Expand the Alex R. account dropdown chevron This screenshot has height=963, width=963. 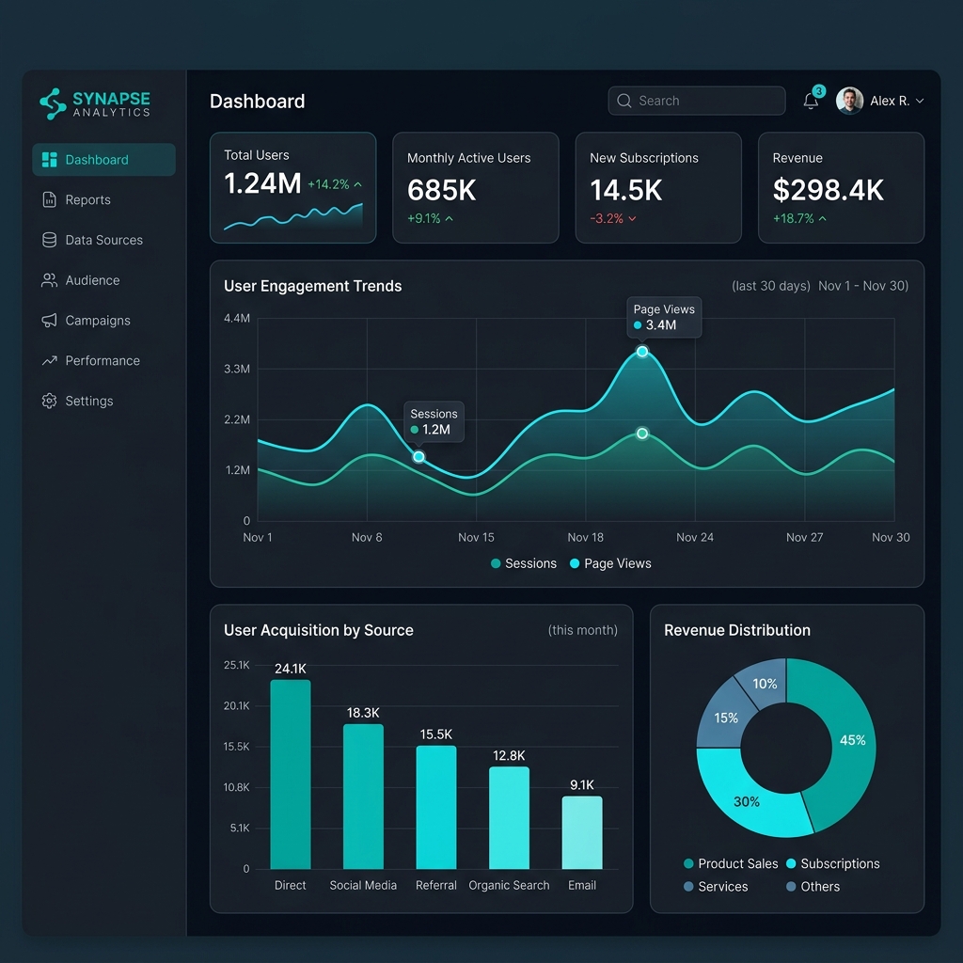(x=920, y=102)
